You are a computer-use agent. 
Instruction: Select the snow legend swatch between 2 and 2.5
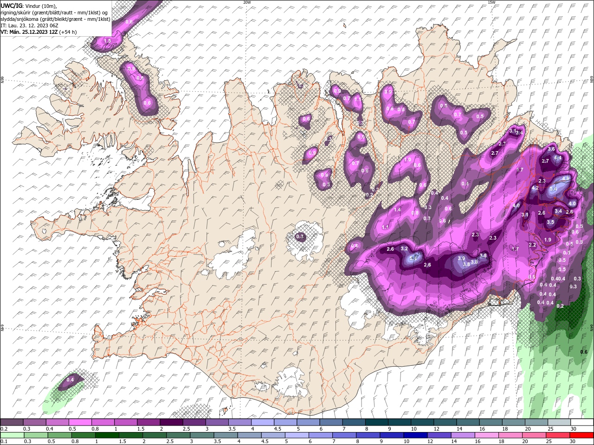tap(171, 422)
